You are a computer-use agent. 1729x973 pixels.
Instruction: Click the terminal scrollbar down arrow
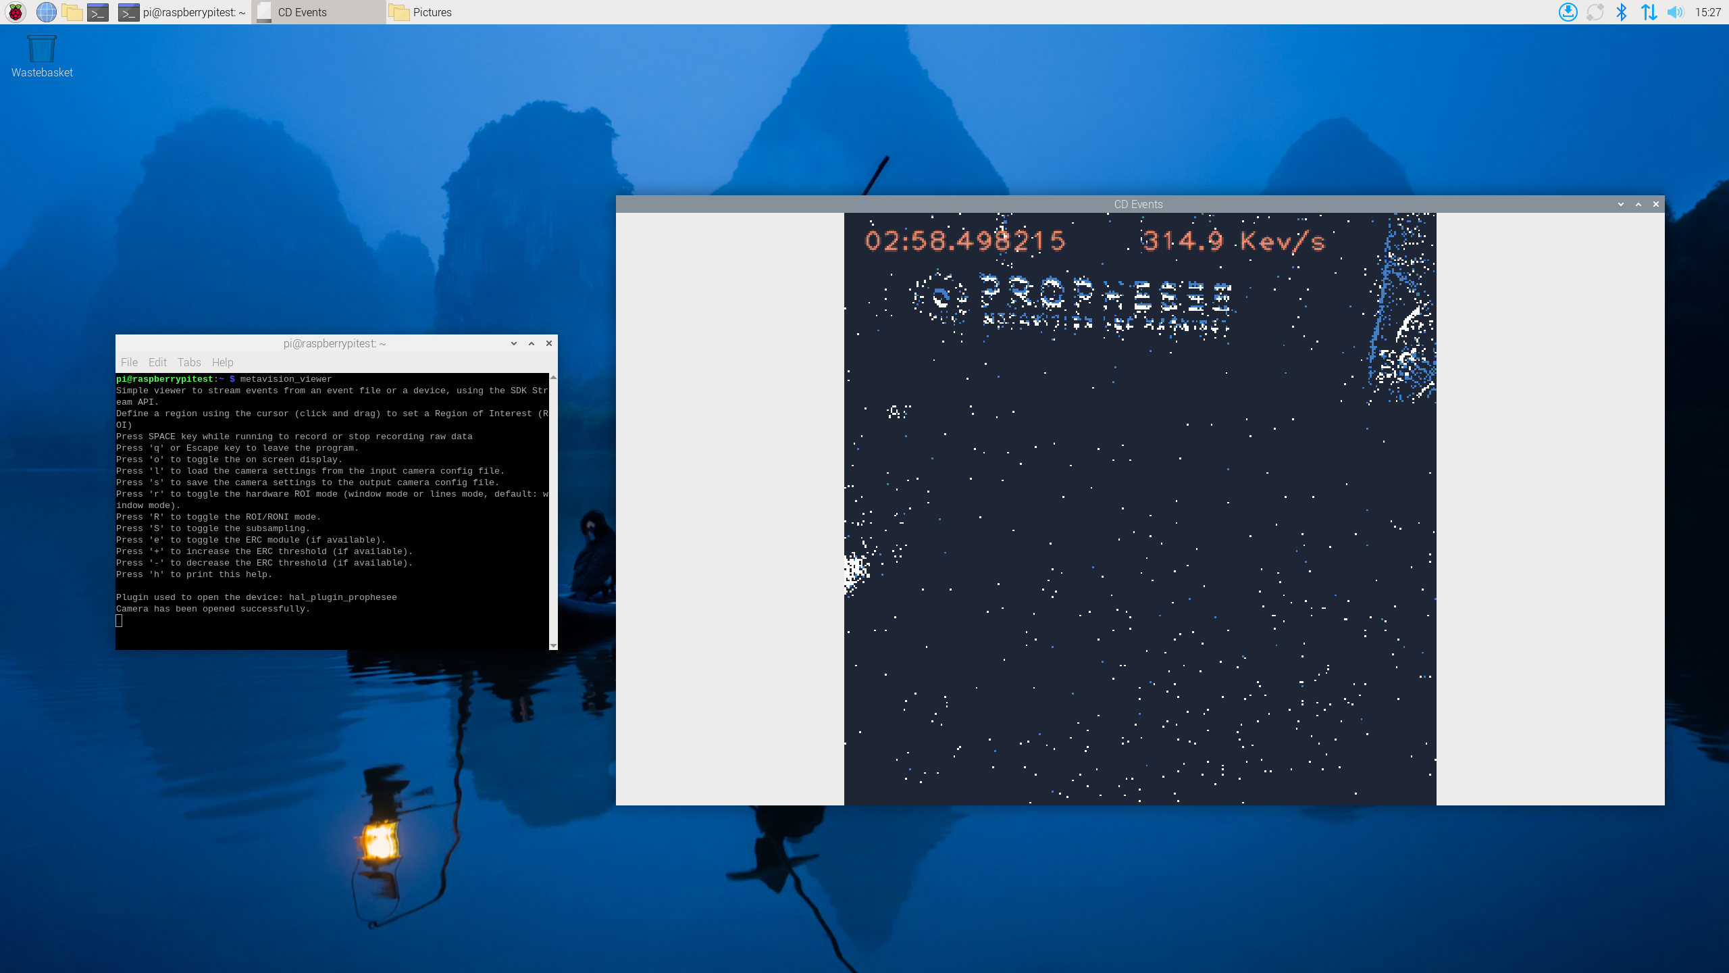coord(553,646)
